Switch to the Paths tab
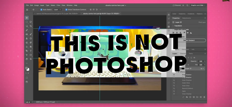The height and width of the screenshot is (107, 232). [x=191, y=54]
